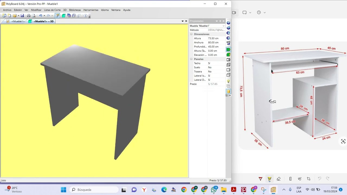
Task: Switch to the <Mueble1> tab
Action: pyautogui.click(x=15, y=21)
